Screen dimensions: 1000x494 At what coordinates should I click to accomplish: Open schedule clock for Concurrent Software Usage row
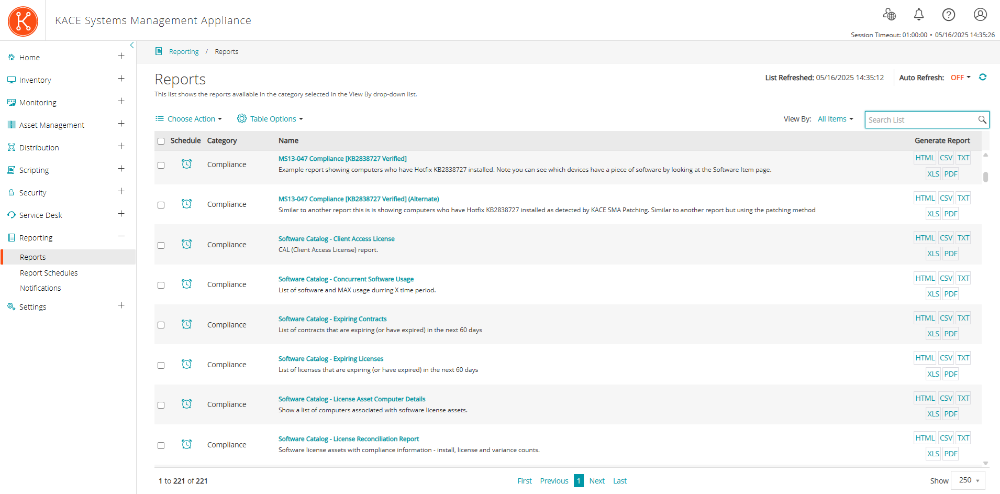coord(186,284)
